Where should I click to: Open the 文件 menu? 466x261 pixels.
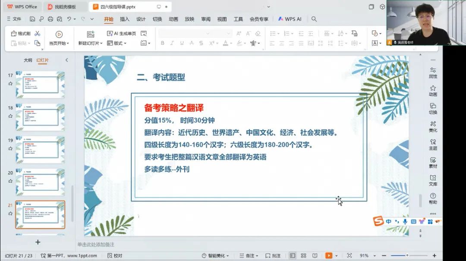click(14, 19)
